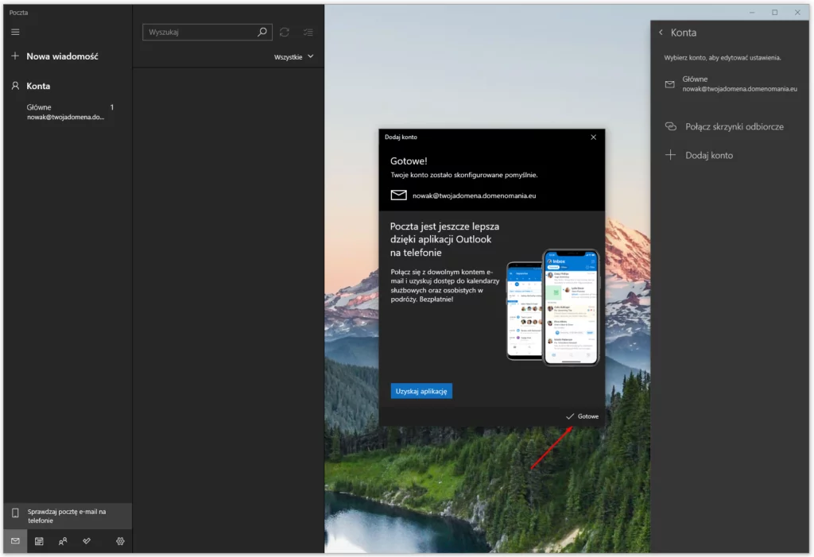Viewport: 814px width, 557px height.
Task: Click the magnifier icon in the search bar
Action: coord(262,32)
